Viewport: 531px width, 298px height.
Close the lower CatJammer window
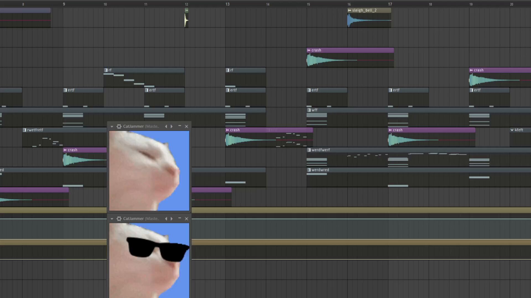[x=186, y=219]
